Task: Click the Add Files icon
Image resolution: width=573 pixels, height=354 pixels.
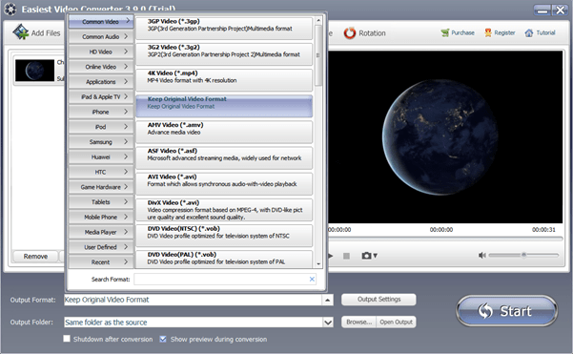Action: 21,32
